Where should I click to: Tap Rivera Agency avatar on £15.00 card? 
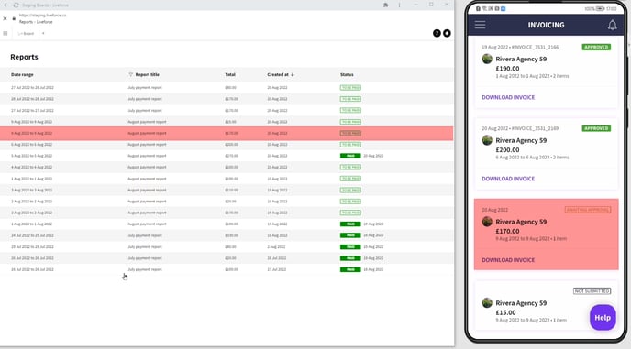(487, 302)
